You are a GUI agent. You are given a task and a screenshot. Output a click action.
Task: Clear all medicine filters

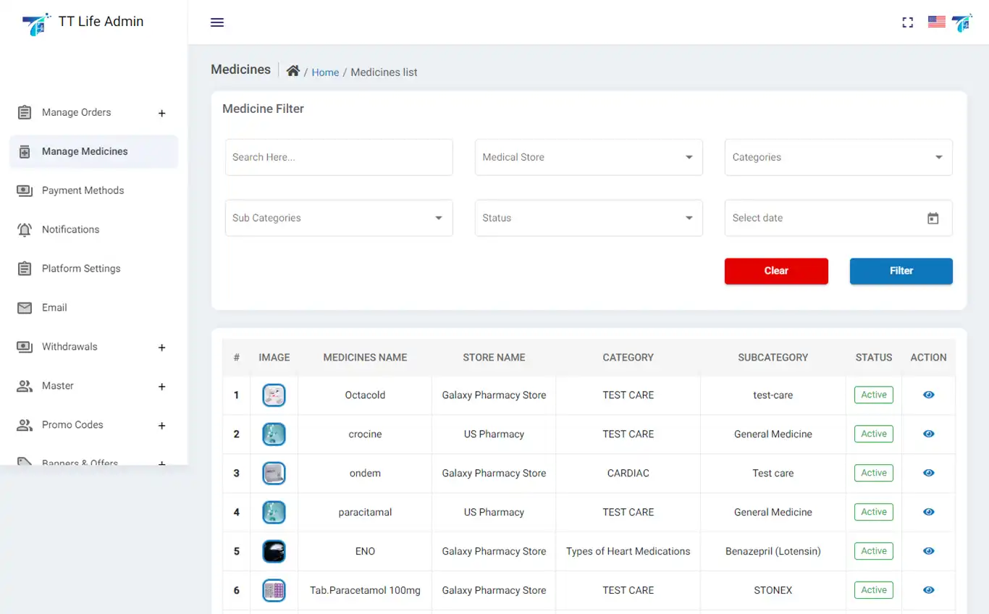776,271
